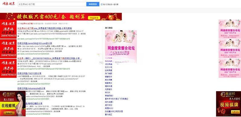Screen dimensions: 241x117
Task: Select hot search 玄幻小说
Action: [108, 67]
